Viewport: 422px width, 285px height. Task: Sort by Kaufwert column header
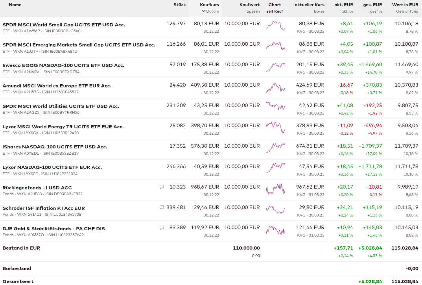[x=249, y=5]
